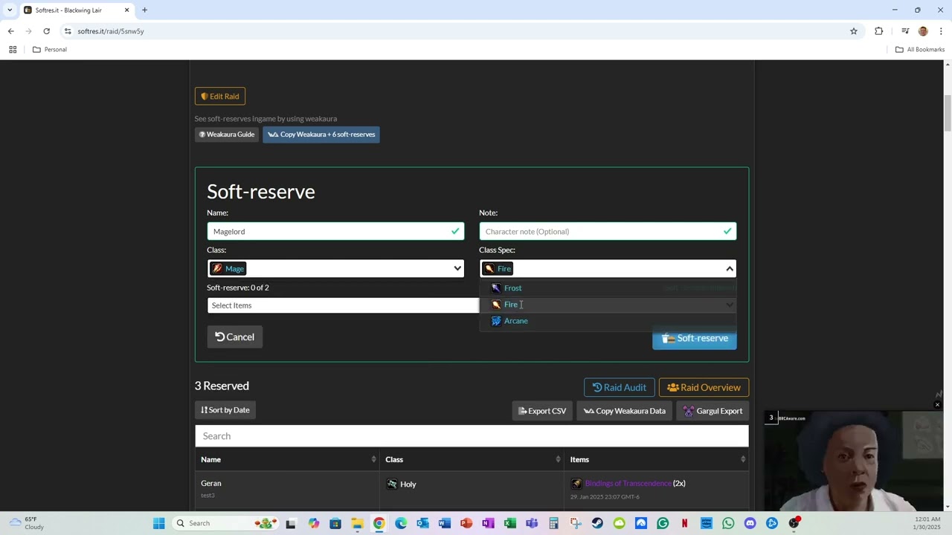Choose Fire spec from the list
This screenshot has height=535, width=952.
click(x=608, y=305)
